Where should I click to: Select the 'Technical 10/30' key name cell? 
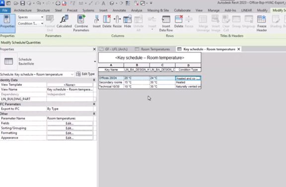tap(111, 87)
